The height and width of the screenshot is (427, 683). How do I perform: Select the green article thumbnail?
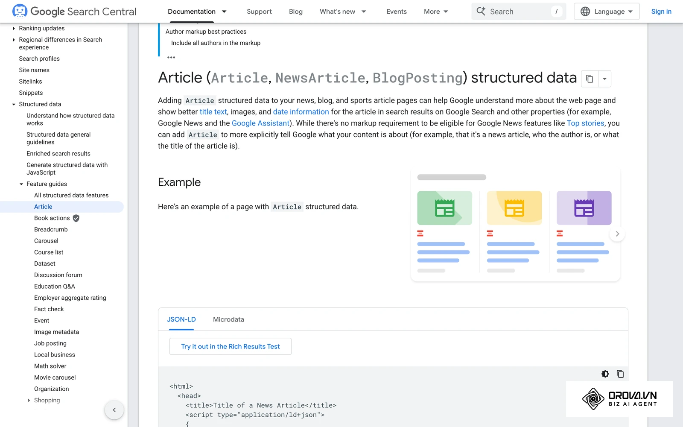coord(444,208)
